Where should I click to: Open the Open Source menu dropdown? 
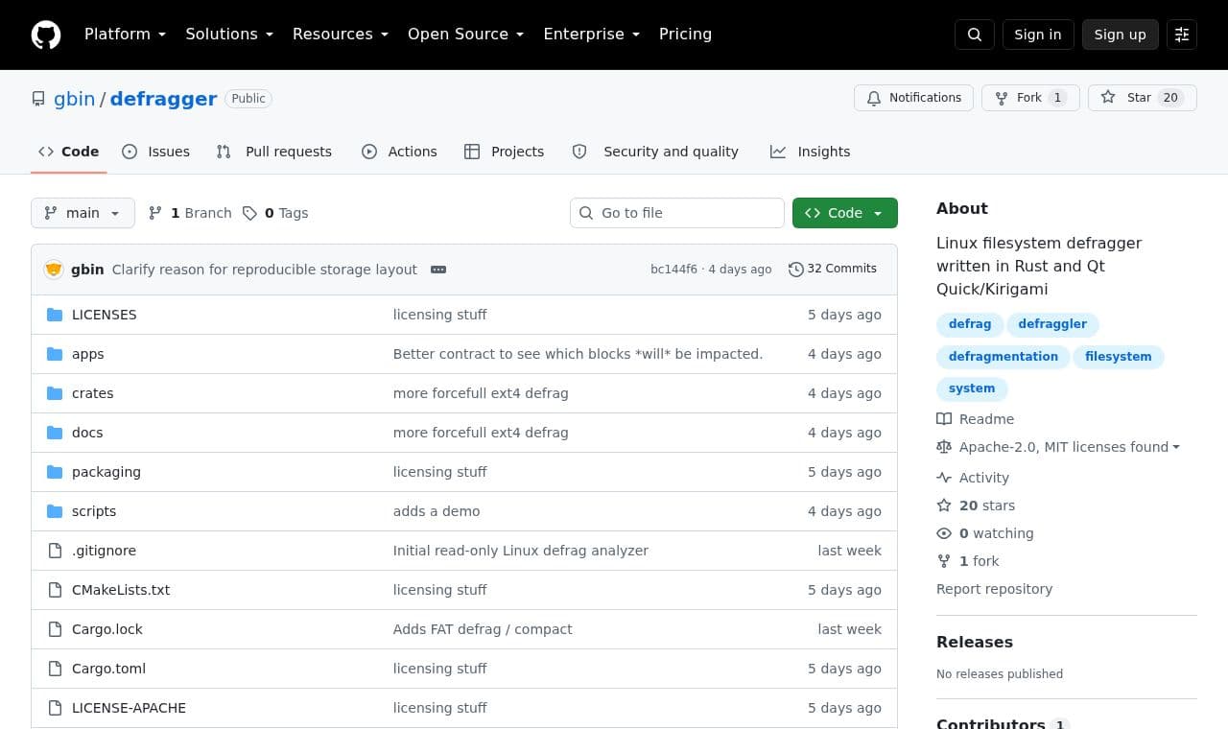[x=466, y=35]
